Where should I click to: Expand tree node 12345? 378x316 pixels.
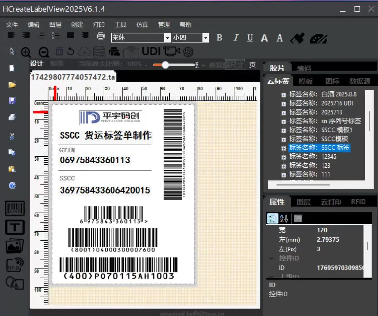coord(284,157)
